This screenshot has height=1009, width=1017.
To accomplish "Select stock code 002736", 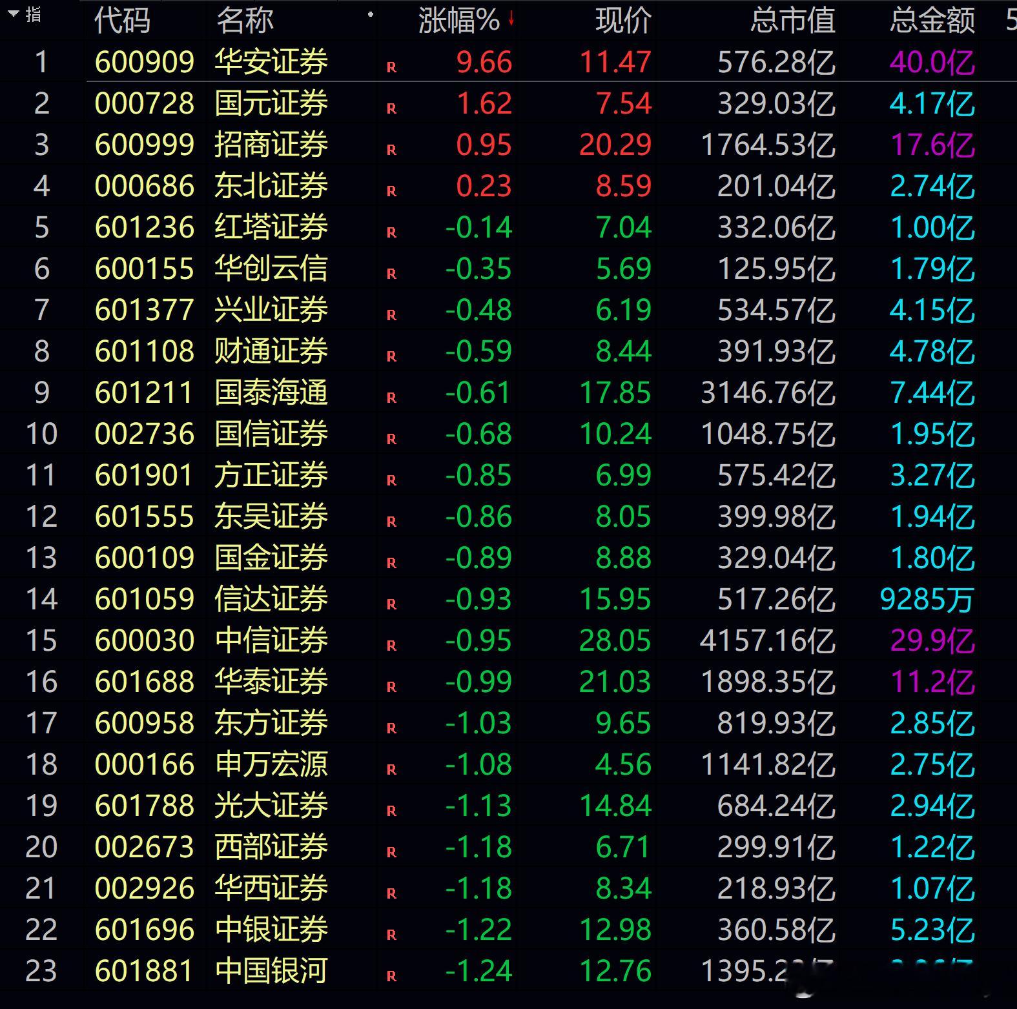I will (x=145, y=434).
